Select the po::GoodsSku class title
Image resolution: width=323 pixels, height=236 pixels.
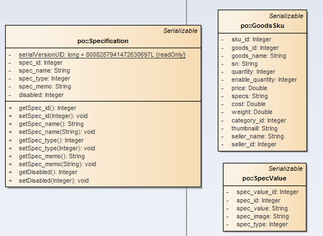click(262, 26)
